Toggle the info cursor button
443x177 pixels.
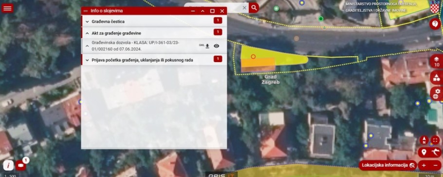pyautogui.click(x=8, y=165)
